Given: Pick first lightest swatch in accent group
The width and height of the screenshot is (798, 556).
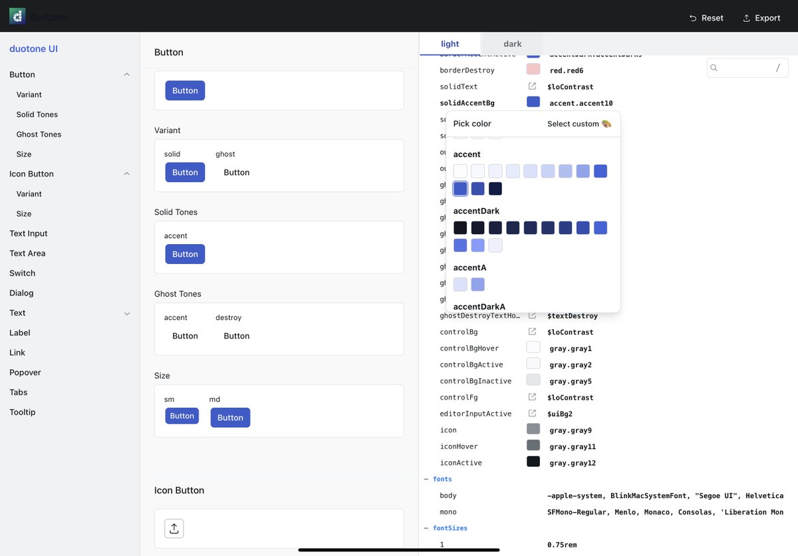Looking at the screenshot, I should pos(460,171).
